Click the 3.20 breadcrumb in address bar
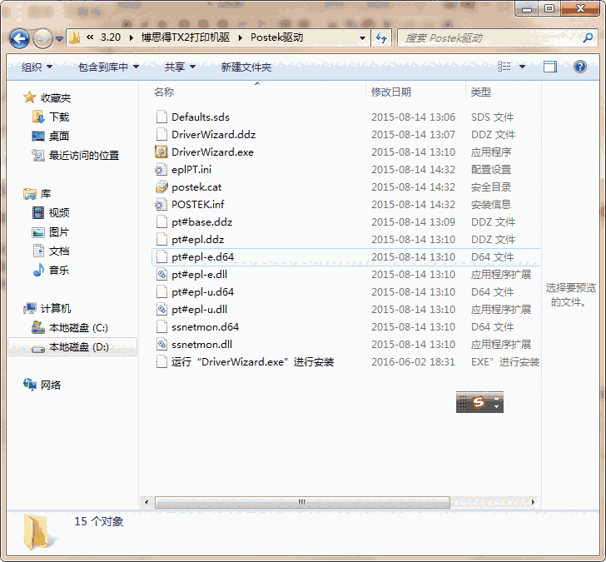Viewport: 606px width, 562px height. coord(111,37)
